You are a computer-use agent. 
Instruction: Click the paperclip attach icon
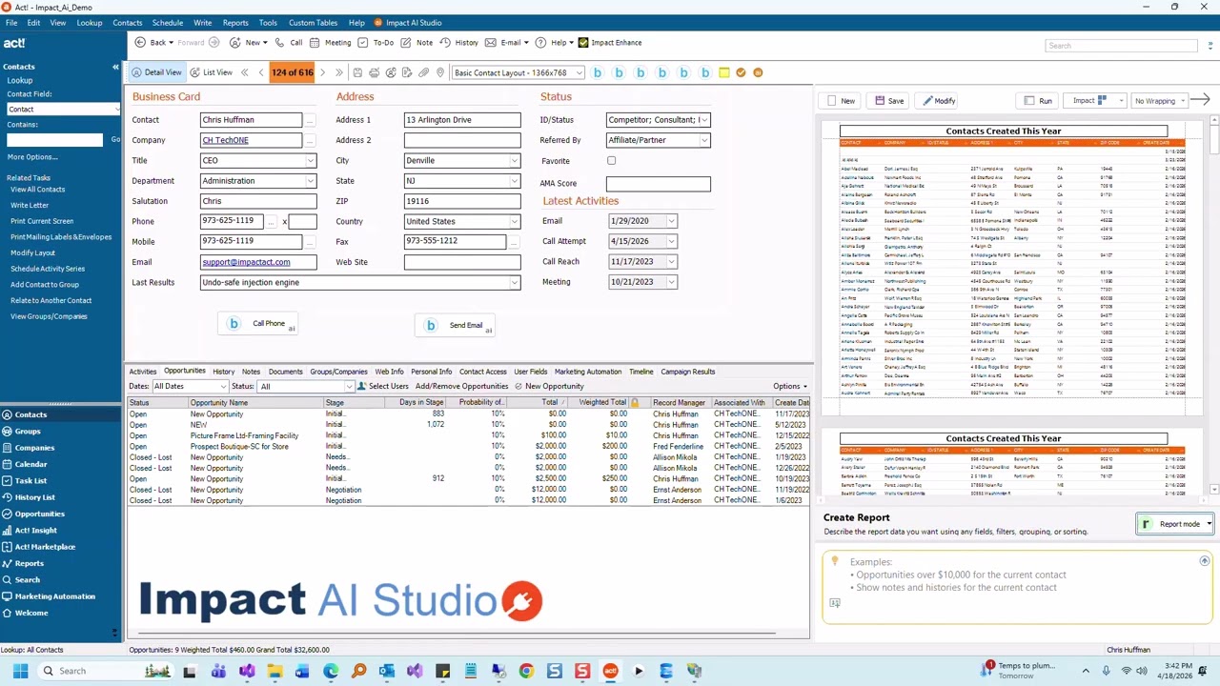click(x=424, y=72)
